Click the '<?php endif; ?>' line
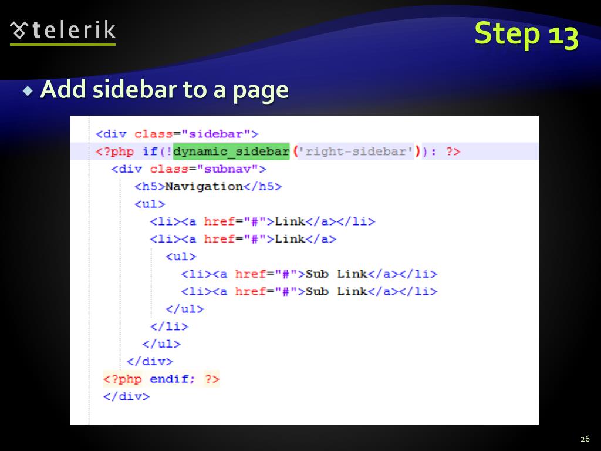 point(161,379)
